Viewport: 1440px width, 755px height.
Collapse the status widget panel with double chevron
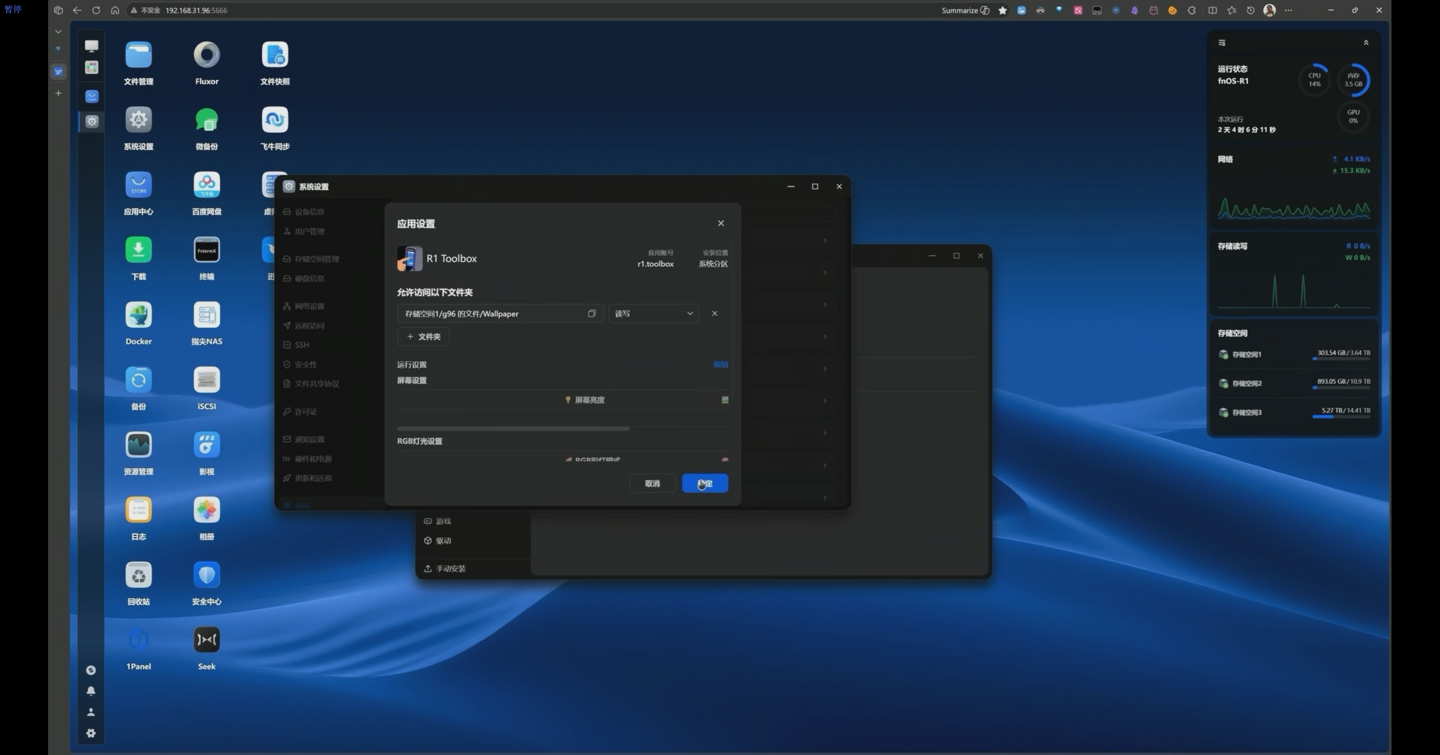tap(1366, 42)
